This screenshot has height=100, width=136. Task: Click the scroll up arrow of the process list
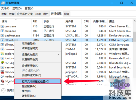tap(135, 21)
